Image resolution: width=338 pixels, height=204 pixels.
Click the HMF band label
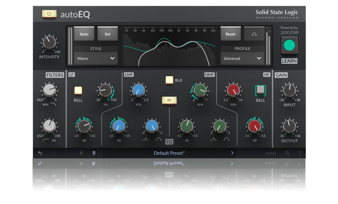pos(209,75)
